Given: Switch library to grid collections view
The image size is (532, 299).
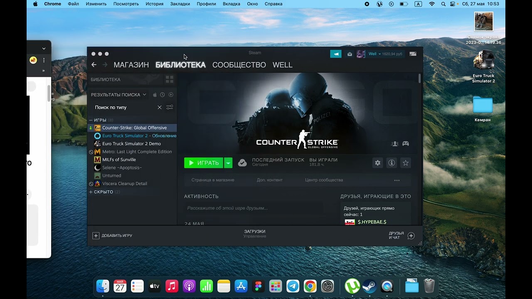Looking at the screenshot, I should tap(169, 79).
